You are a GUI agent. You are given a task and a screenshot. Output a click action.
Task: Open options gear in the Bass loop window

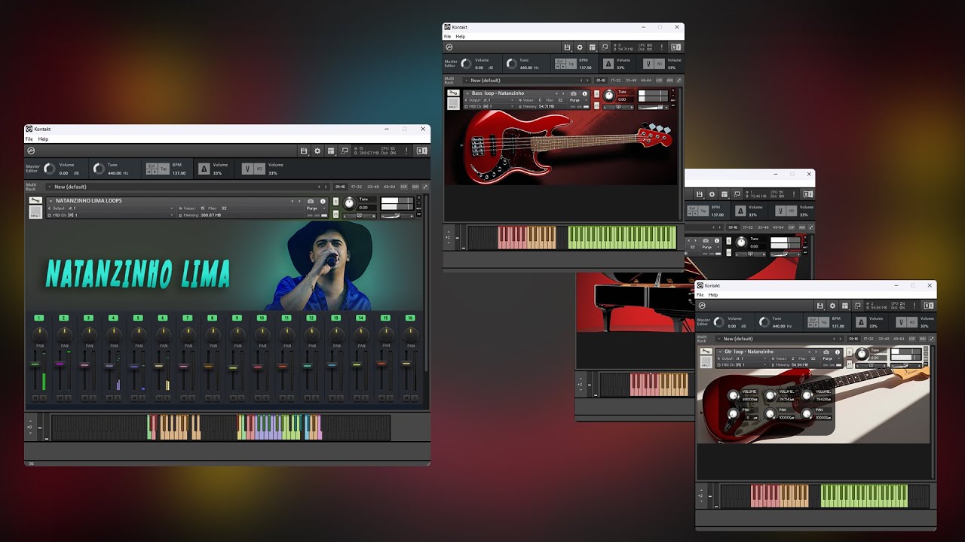[580, 47]
